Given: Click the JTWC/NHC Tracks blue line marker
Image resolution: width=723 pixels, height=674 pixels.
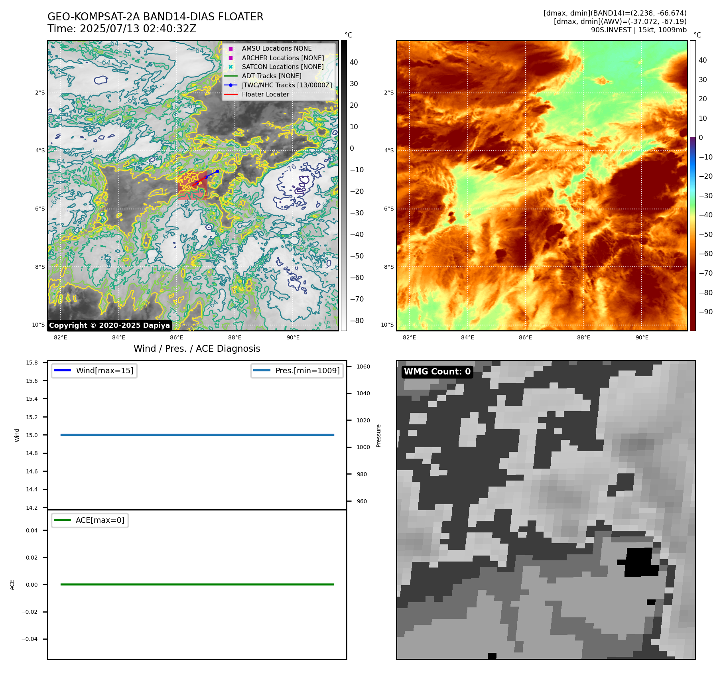Looking at the screenshot, I should [x=230, y=85].
